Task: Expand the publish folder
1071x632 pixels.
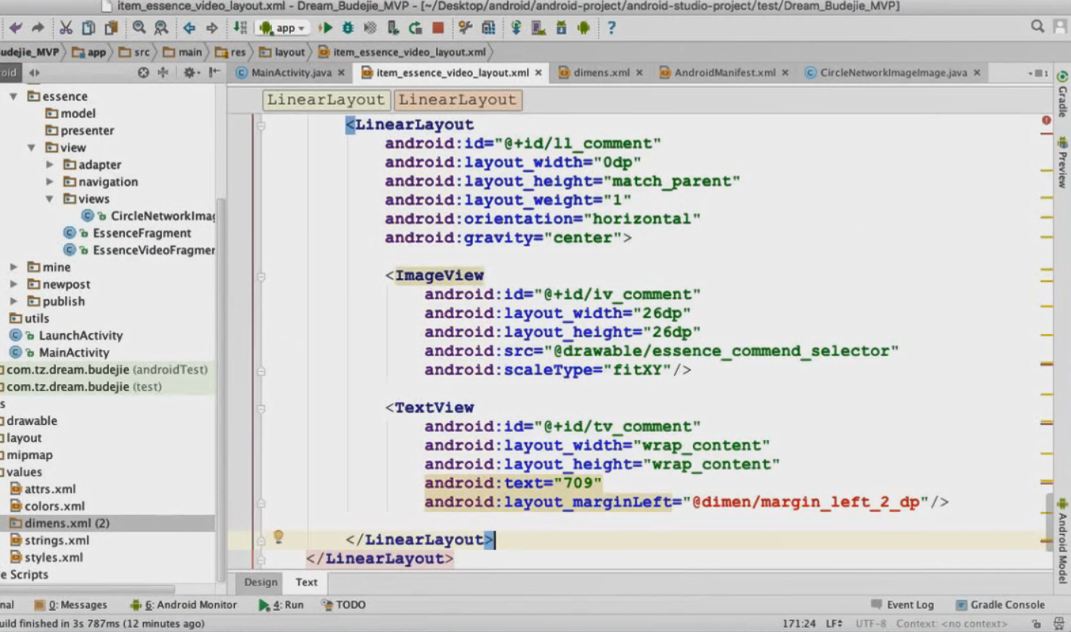Action: [13, 301]
